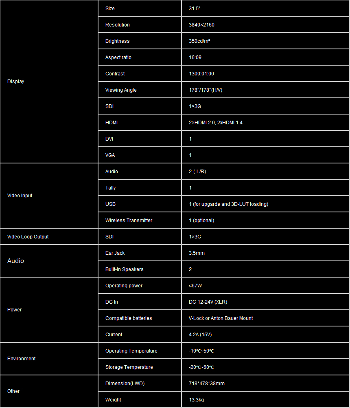Select the Audio category cell
The height and width of the screenshot is (408, 350).
[16, 261]
